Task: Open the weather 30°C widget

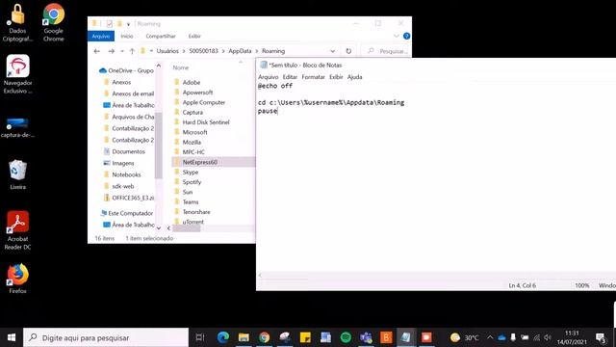Action: tap(465, 337)
